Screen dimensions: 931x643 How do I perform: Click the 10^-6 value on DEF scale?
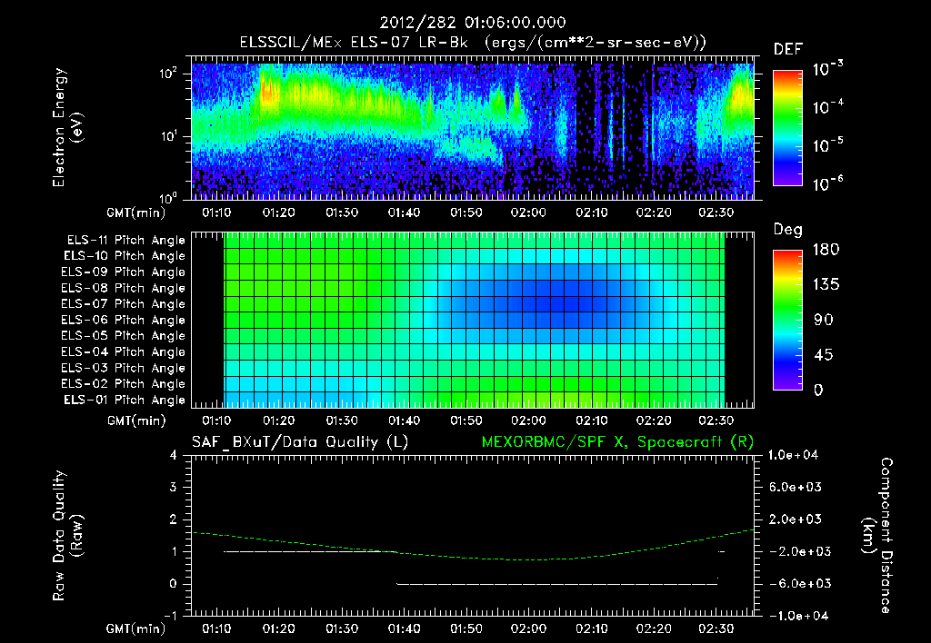click(x=827, y=183)
